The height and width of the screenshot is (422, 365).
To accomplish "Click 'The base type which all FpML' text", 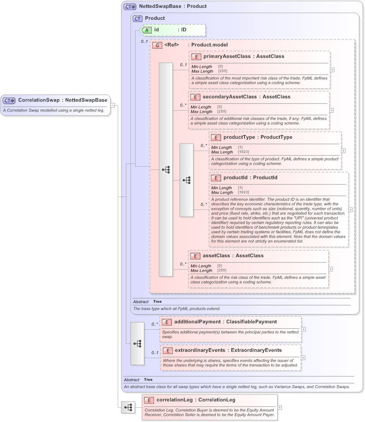I will click(x=177, y=309).
